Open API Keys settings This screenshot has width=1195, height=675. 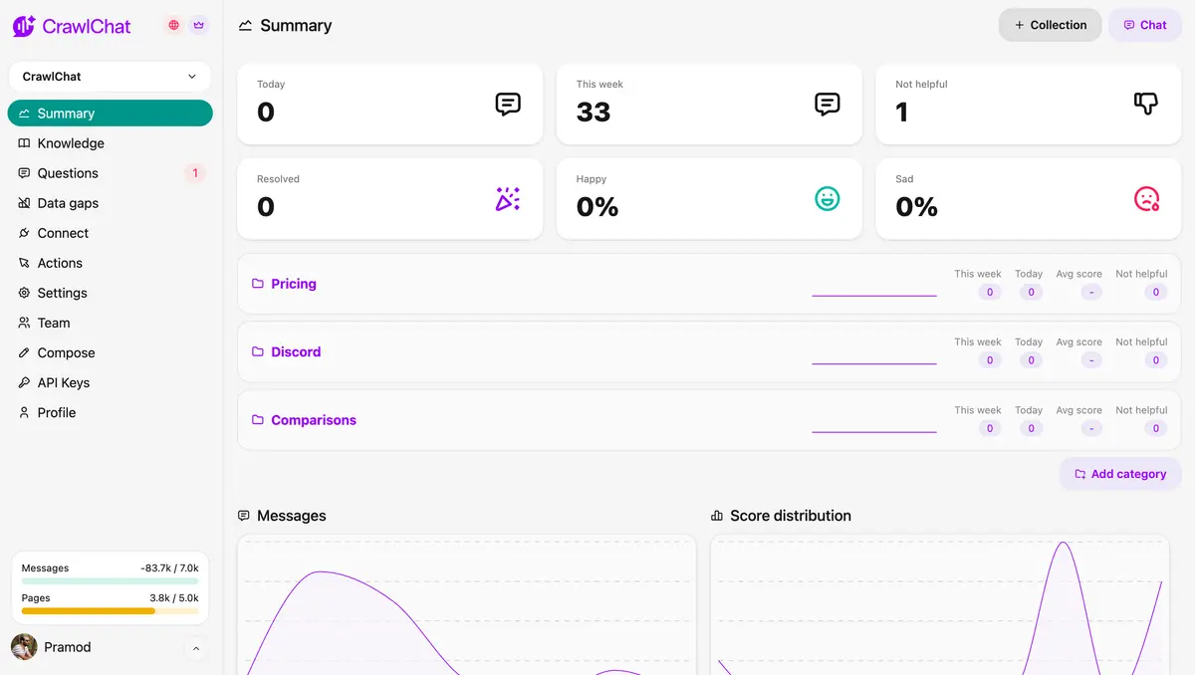64,381
